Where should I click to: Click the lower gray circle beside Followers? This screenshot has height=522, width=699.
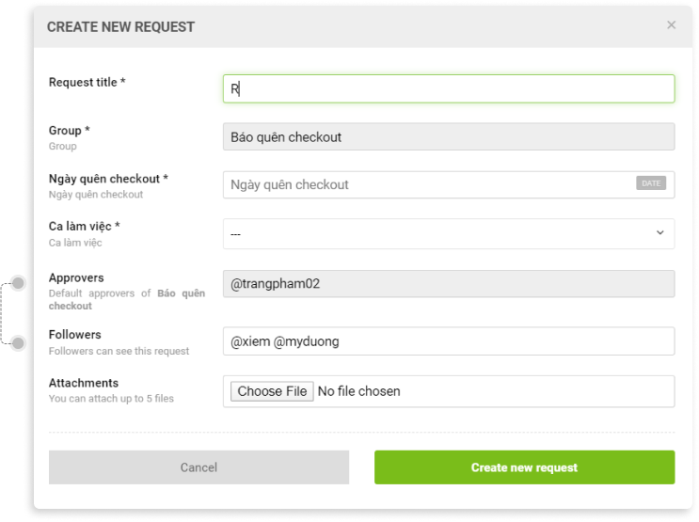18,343
